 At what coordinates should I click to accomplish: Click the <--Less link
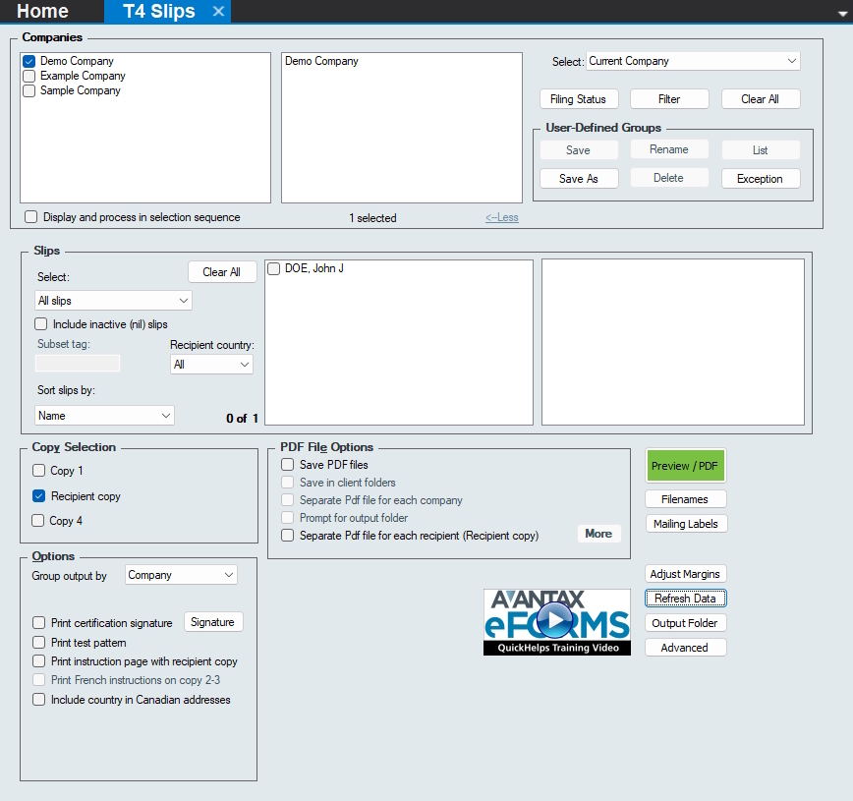[501, 218]
